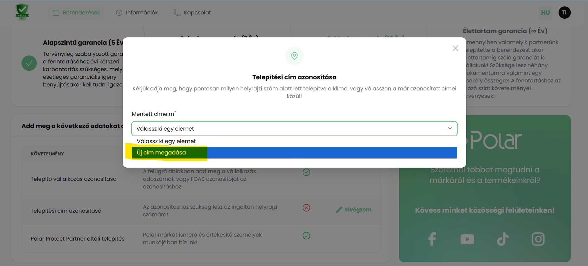Viewport: 588px width, 266px height.
Task: Select the 'Új cím megadása' option
Action: point(161,153)
